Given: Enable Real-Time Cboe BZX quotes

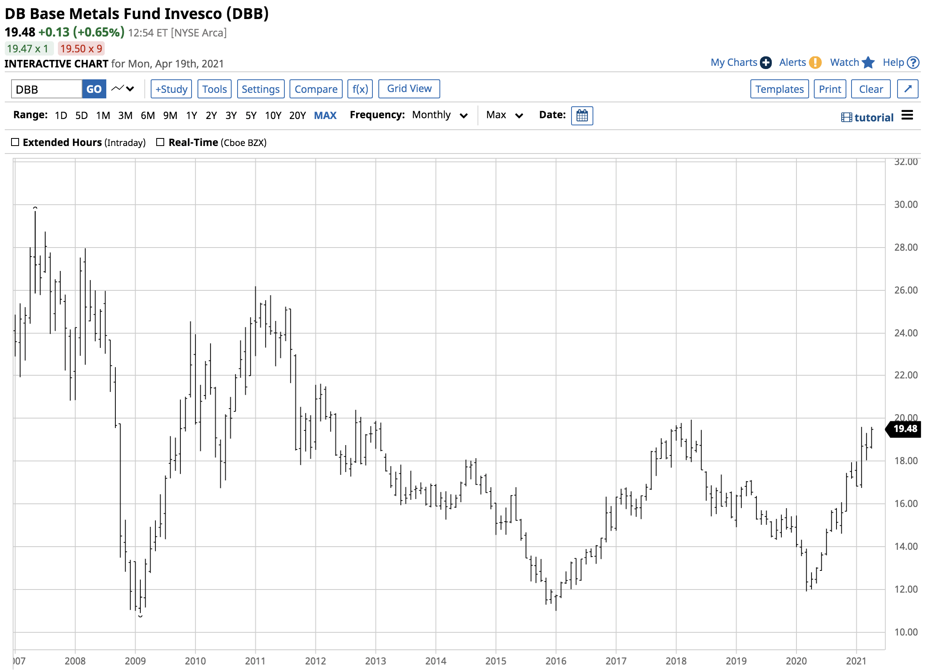Looking at the screenshot, I should click(161, 142).
